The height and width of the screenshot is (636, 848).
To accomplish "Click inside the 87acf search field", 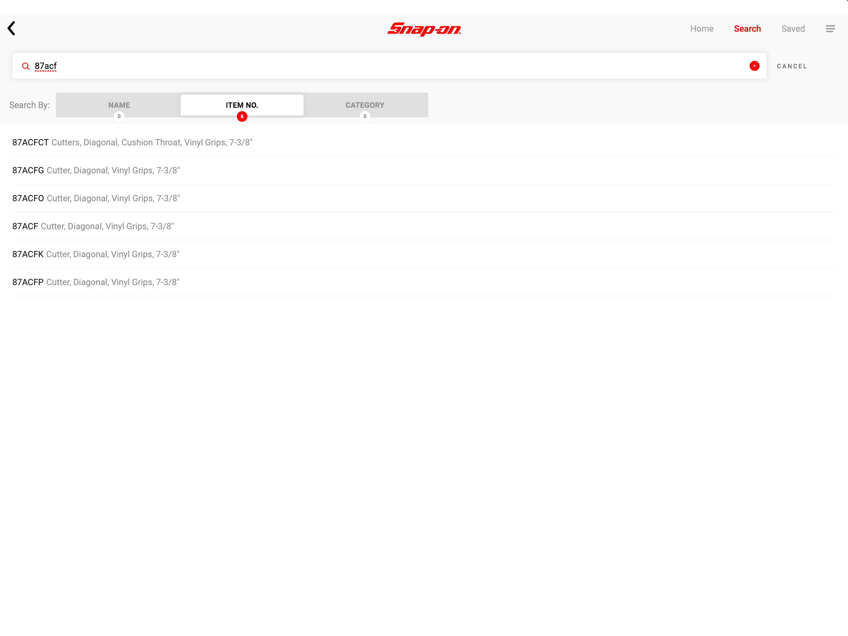I will [383, 66].
